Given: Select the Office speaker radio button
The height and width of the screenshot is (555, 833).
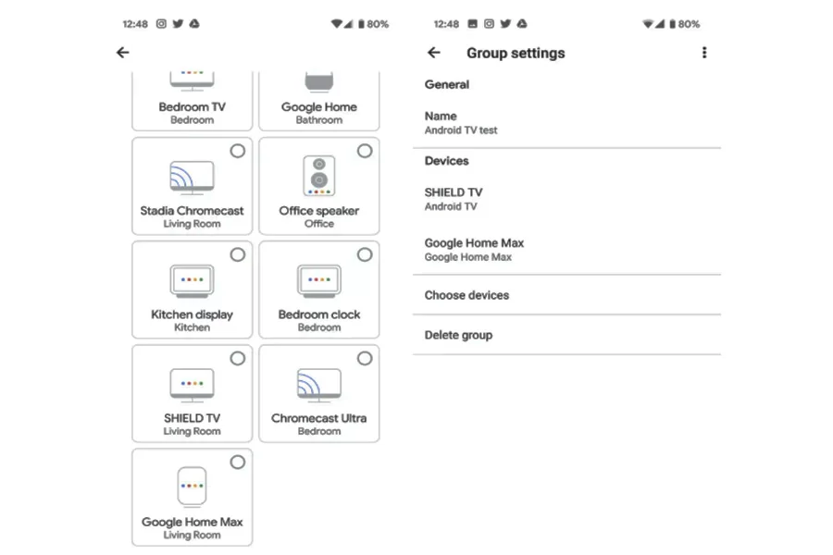Looking at the screenshot, I should click(365, 151).
